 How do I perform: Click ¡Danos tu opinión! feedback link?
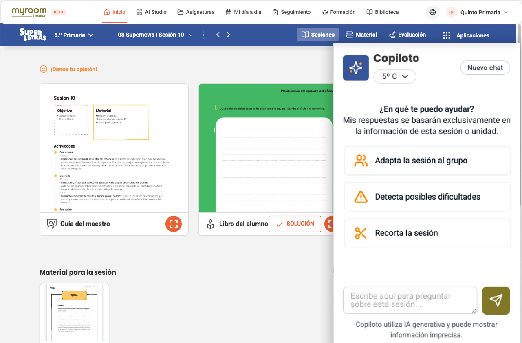pos(68,69)
